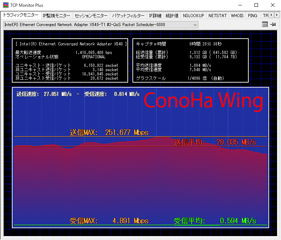Select the WHOIS tab

pos(237,16)
